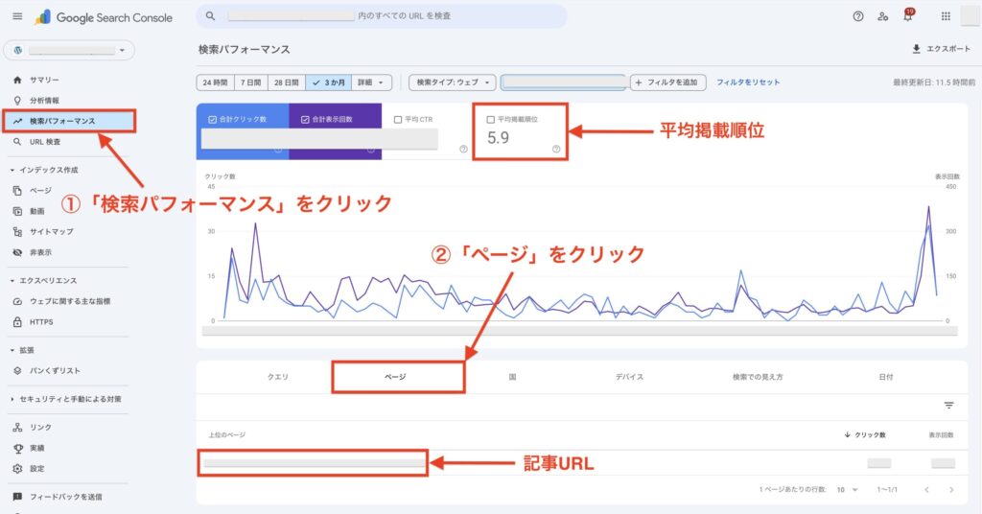Open URL 検査 from the sidebar
The height and width of the screenshot is (514, 982).
[x=46, y=142]
